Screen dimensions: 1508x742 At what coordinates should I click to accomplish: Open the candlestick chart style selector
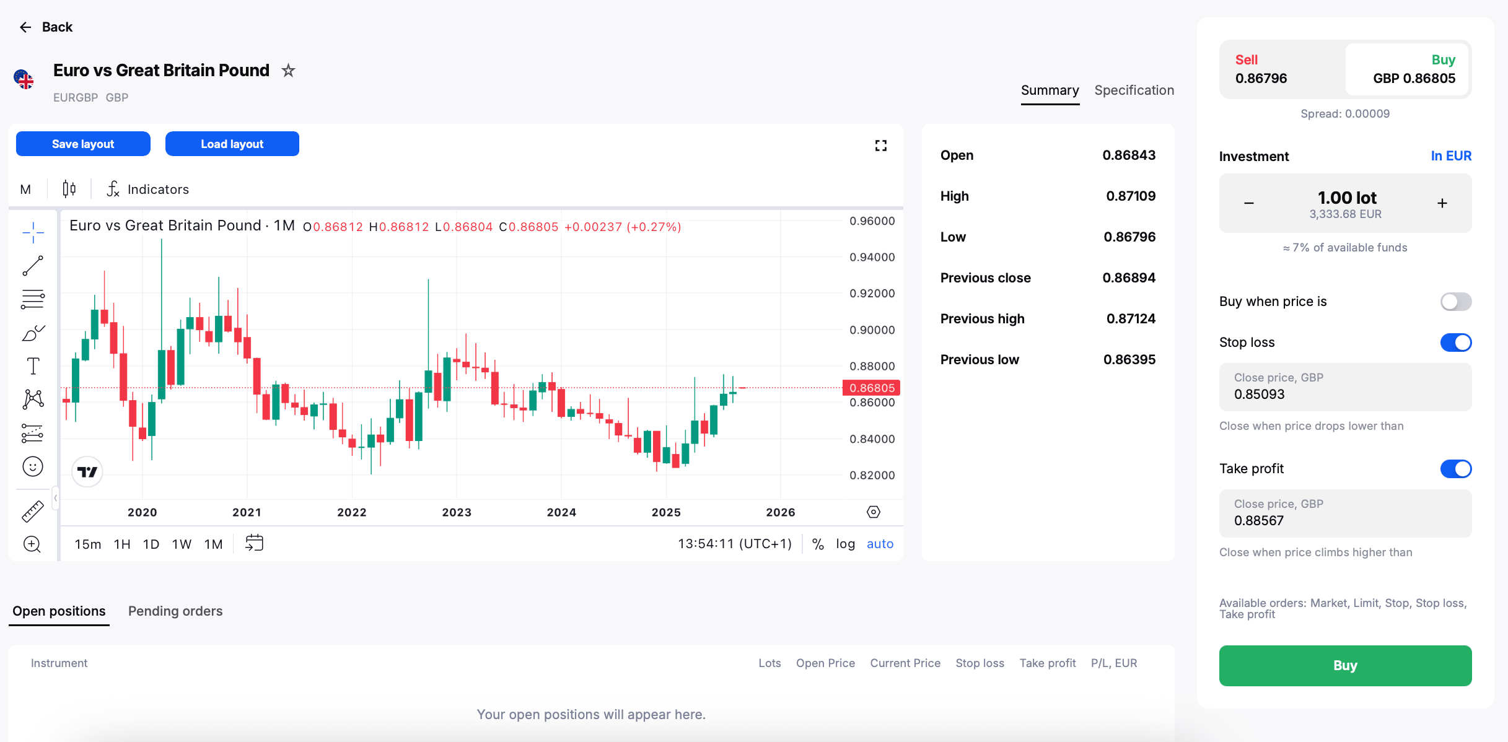click(69, 189)
